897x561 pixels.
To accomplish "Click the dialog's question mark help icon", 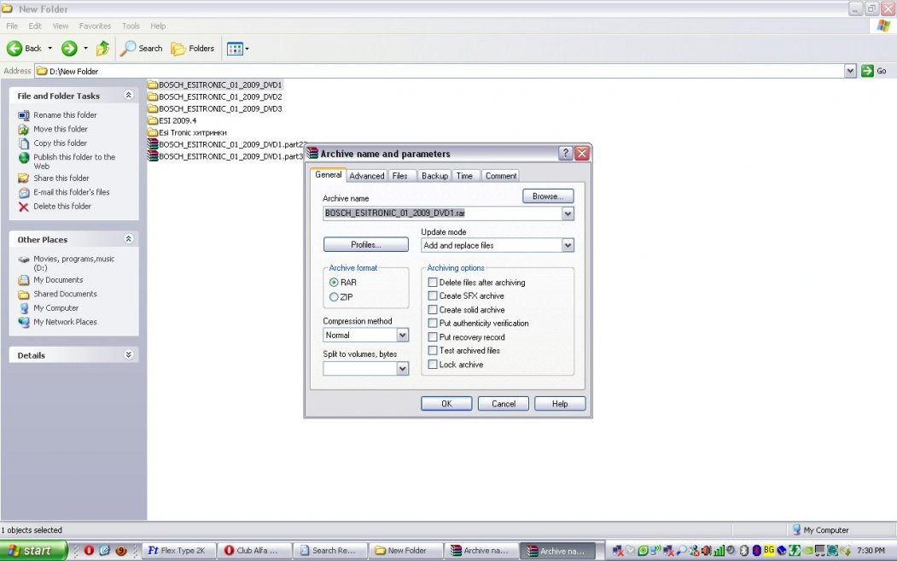I will 565,154.
